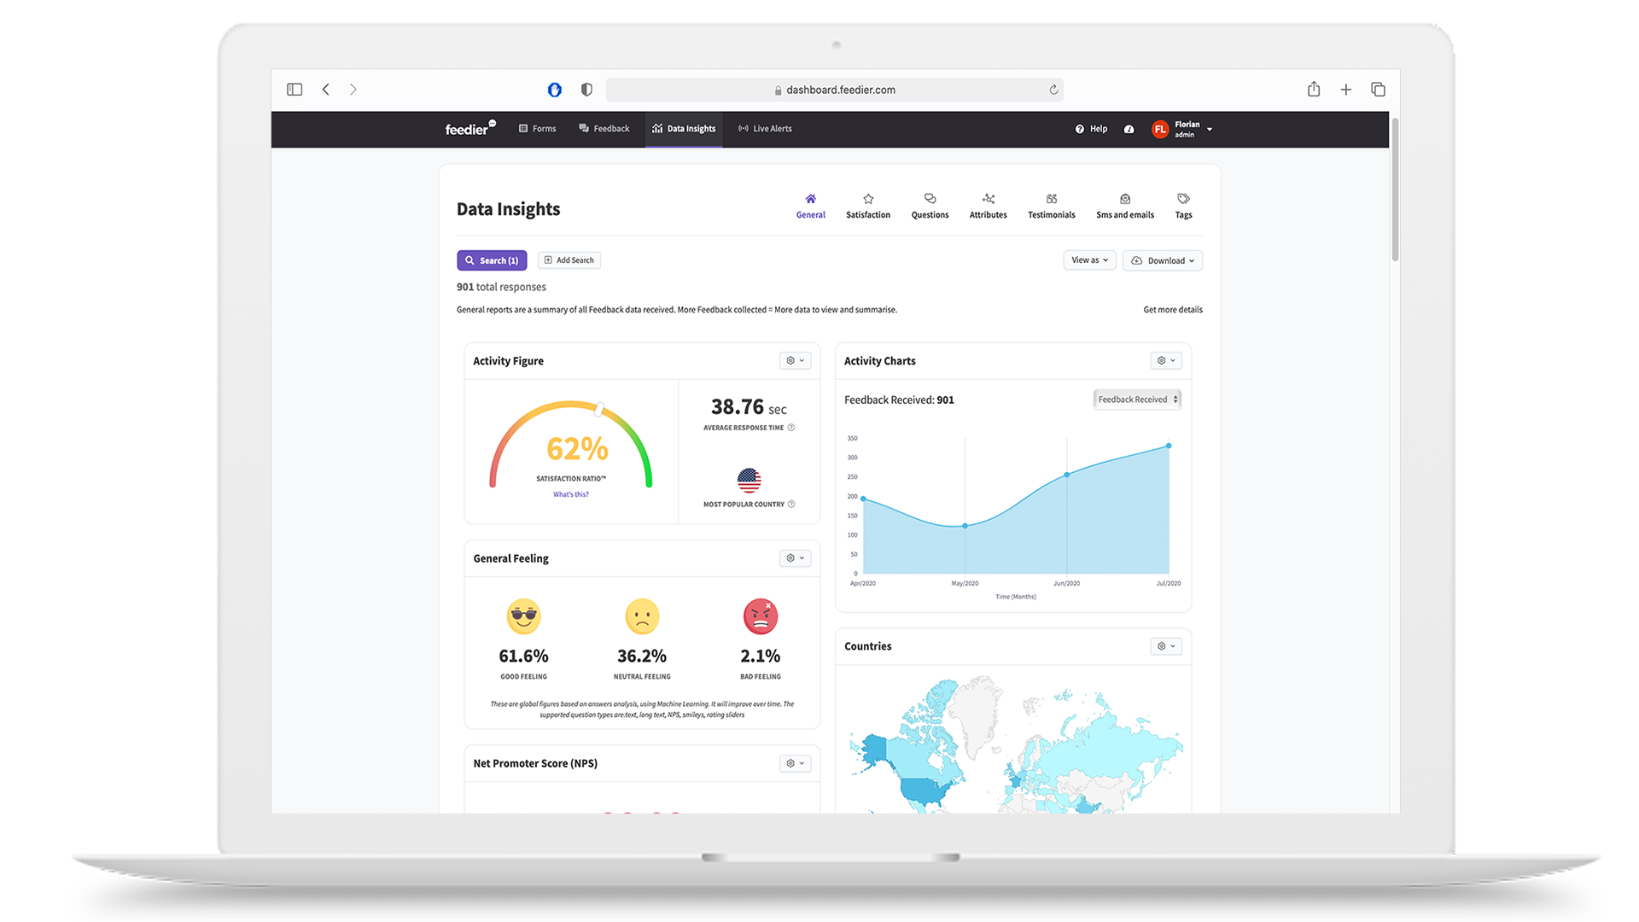Click the average response time help icon

coord(791,428)
